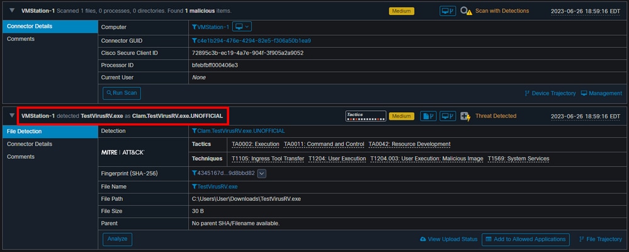Open technique T1105: Ingress Tool Transfer
Image resolution: width=629 pixels, height=252 pixels.
coord(268,159)
